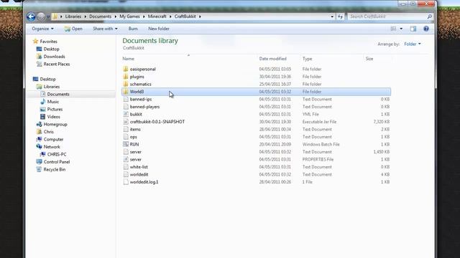The image size is (460, 258).
Task: Select the server PROPERTIES file icon
Action: click(x=126, y=159)
